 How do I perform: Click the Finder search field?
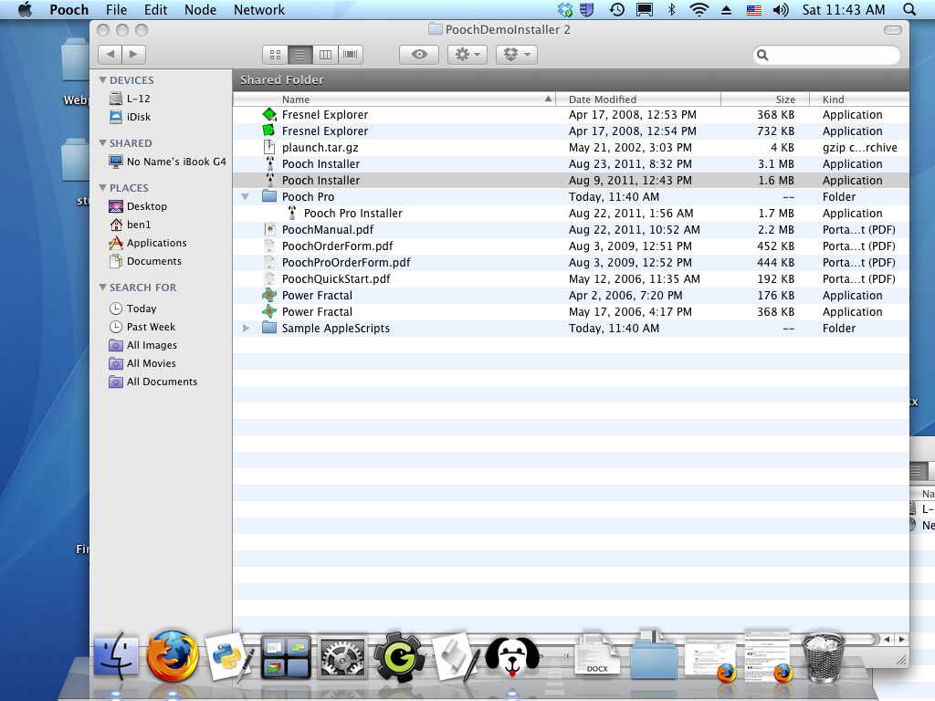(x=826, y=55)
